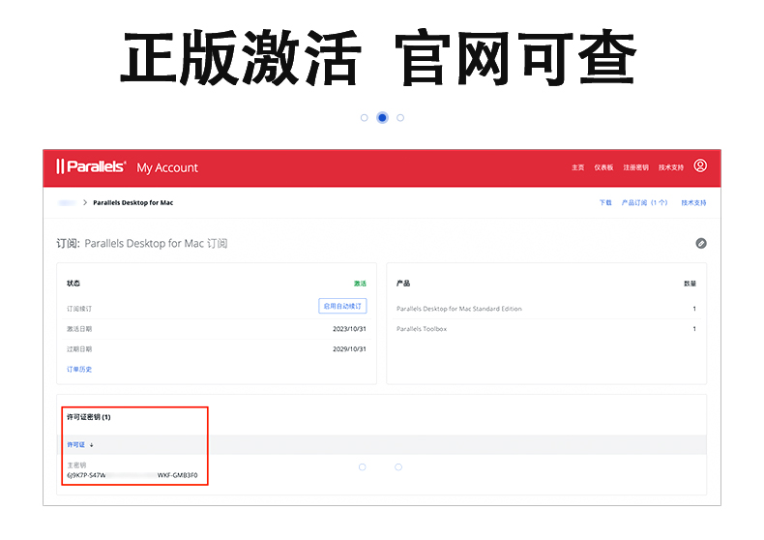Click the 产品 panel heading
The image size is (764, 540).
click(403, 284)
